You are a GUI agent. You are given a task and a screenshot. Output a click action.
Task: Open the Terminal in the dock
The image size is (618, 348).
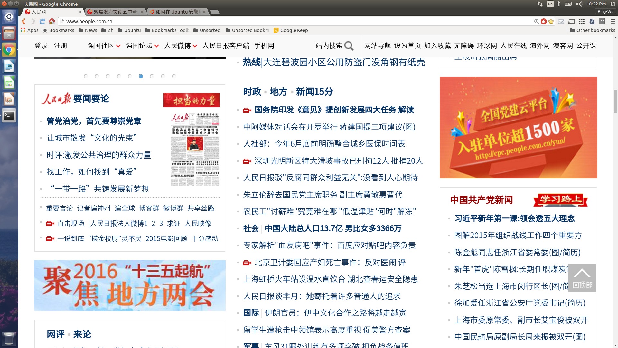coord(9,116)
